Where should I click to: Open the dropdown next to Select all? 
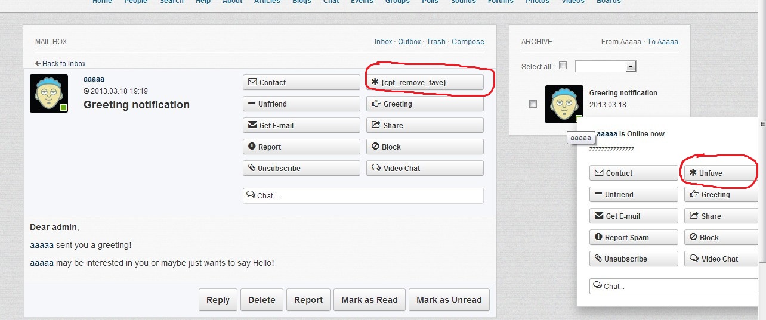606,66
